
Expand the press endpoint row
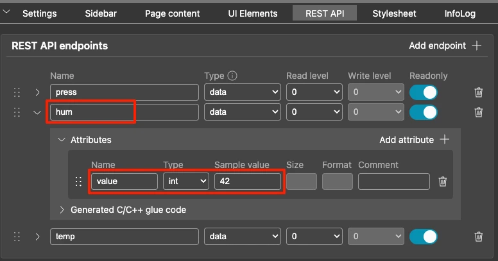pyautogui.click(x=38, y=92)
